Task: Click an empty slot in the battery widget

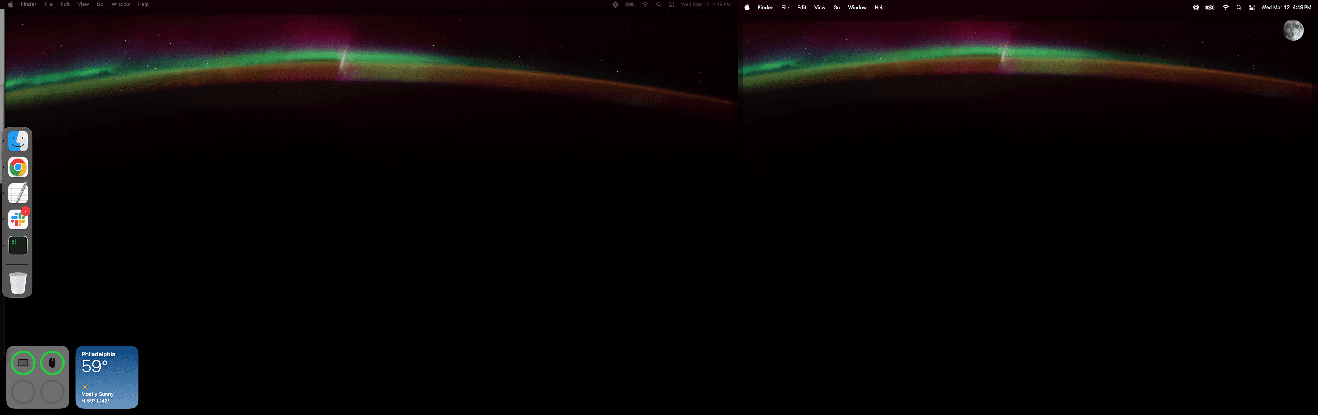Action: pos(24,391)
